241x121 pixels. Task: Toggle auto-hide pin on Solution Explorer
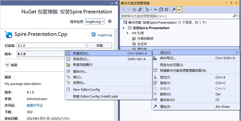[231, 3]
